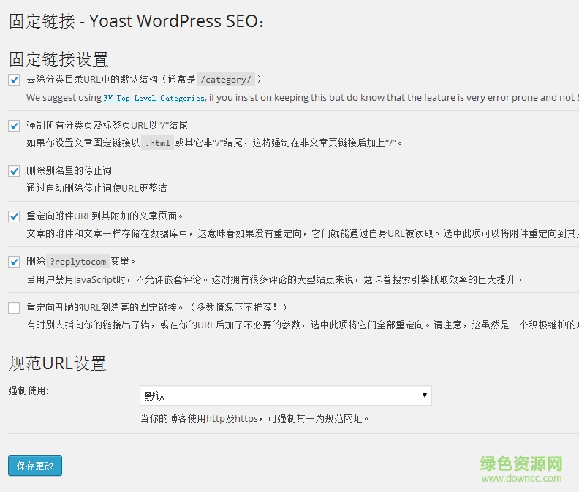Click the 保存更改 save button

(x=35, y=466)
